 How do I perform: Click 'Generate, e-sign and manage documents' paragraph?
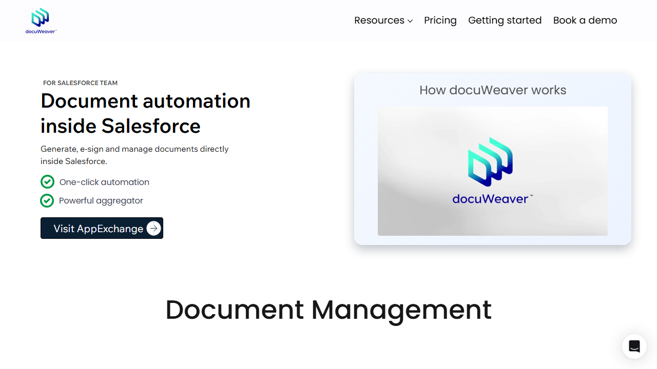[x=134, y=155]
